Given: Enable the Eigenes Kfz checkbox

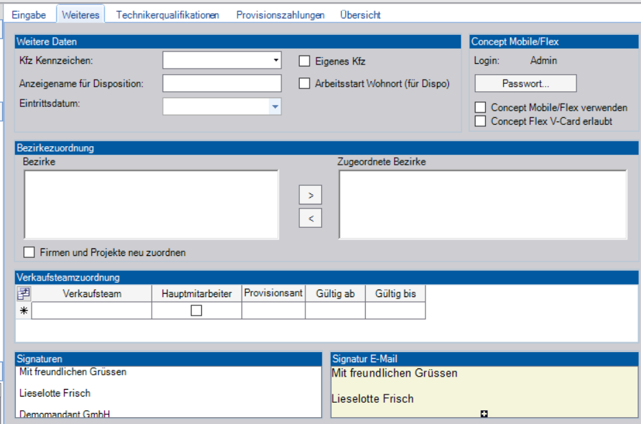Looking at the screenshot, I should tap(305, 61).
